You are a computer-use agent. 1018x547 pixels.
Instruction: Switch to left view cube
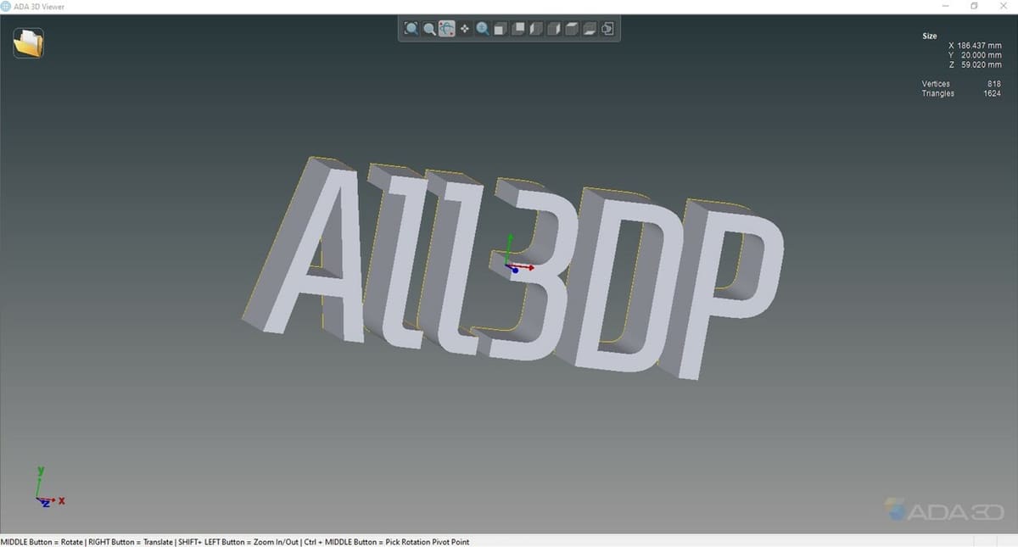[535, 29]
